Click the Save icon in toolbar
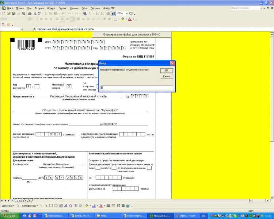The height and width of the screenshot is (219, 274). [13, 14]
